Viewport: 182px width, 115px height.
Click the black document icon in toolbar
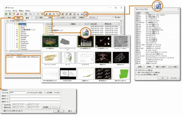pyautogui.click(x=26, y=14)
